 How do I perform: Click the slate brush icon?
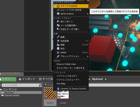pos(58,10)
